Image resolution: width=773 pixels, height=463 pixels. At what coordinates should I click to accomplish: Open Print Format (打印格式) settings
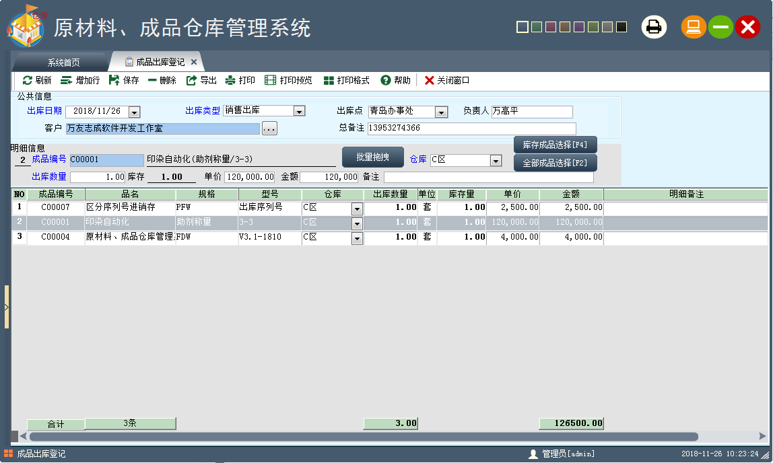click(329, 80)
